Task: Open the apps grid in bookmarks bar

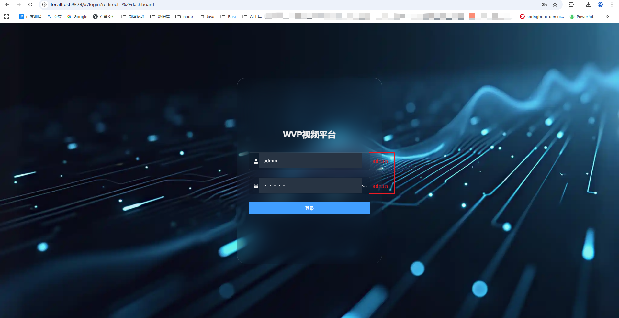Action: pyautogui.click(x=6, y=16)
